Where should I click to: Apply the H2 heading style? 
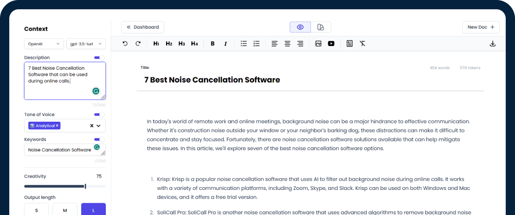(169, 44)
